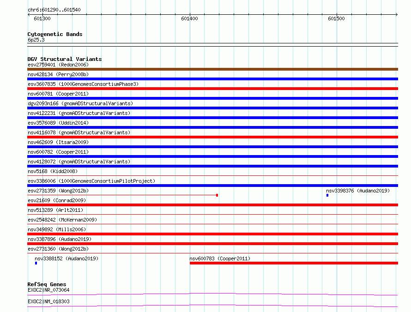Click the RefSeq Genes track heading
Screen dimensions: 411x312
pyautogui.click(x=47, y=284)
